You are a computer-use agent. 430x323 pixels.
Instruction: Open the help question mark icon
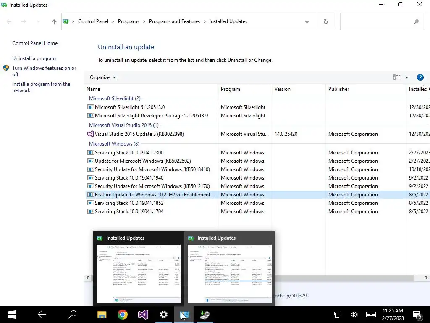(420, 77)
